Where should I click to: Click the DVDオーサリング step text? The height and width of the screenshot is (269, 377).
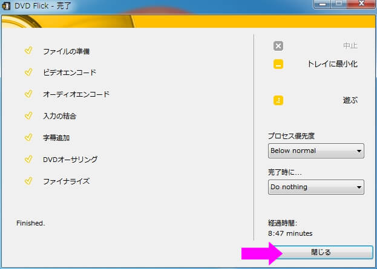click(x=70, y=160)
